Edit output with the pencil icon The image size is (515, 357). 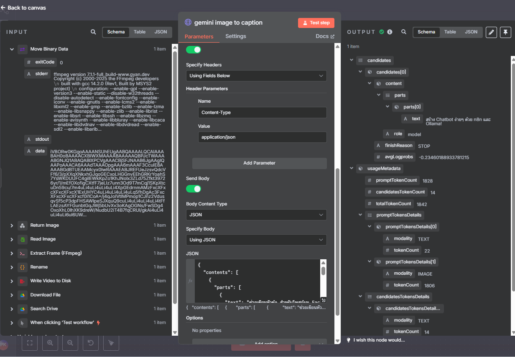pyautogui.click(x=492, y=32)
